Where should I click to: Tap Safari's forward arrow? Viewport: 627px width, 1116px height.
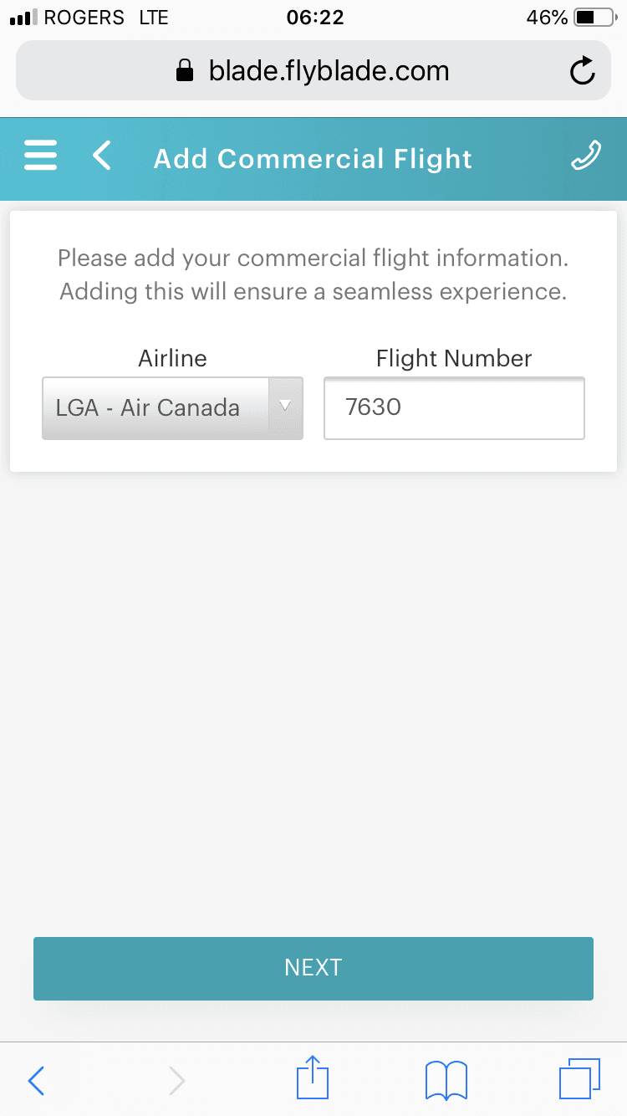tap(176, 1080)
